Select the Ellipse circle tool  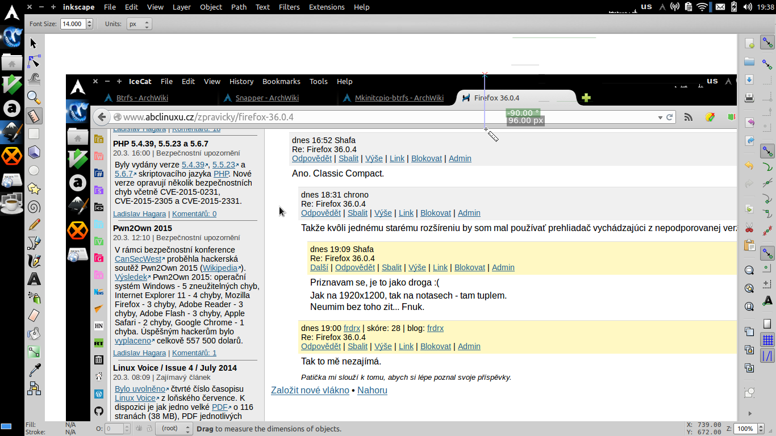pos(34,170)
